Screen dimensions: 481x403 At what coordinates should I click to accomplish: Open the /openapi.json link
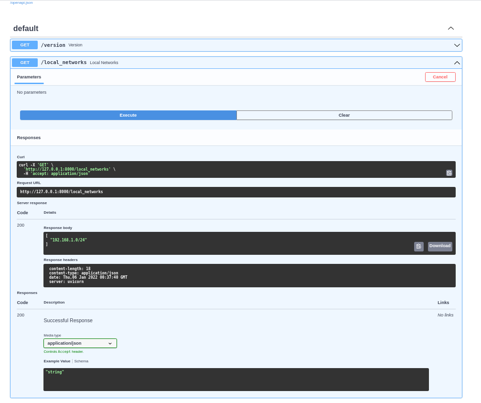click(21, 3)
